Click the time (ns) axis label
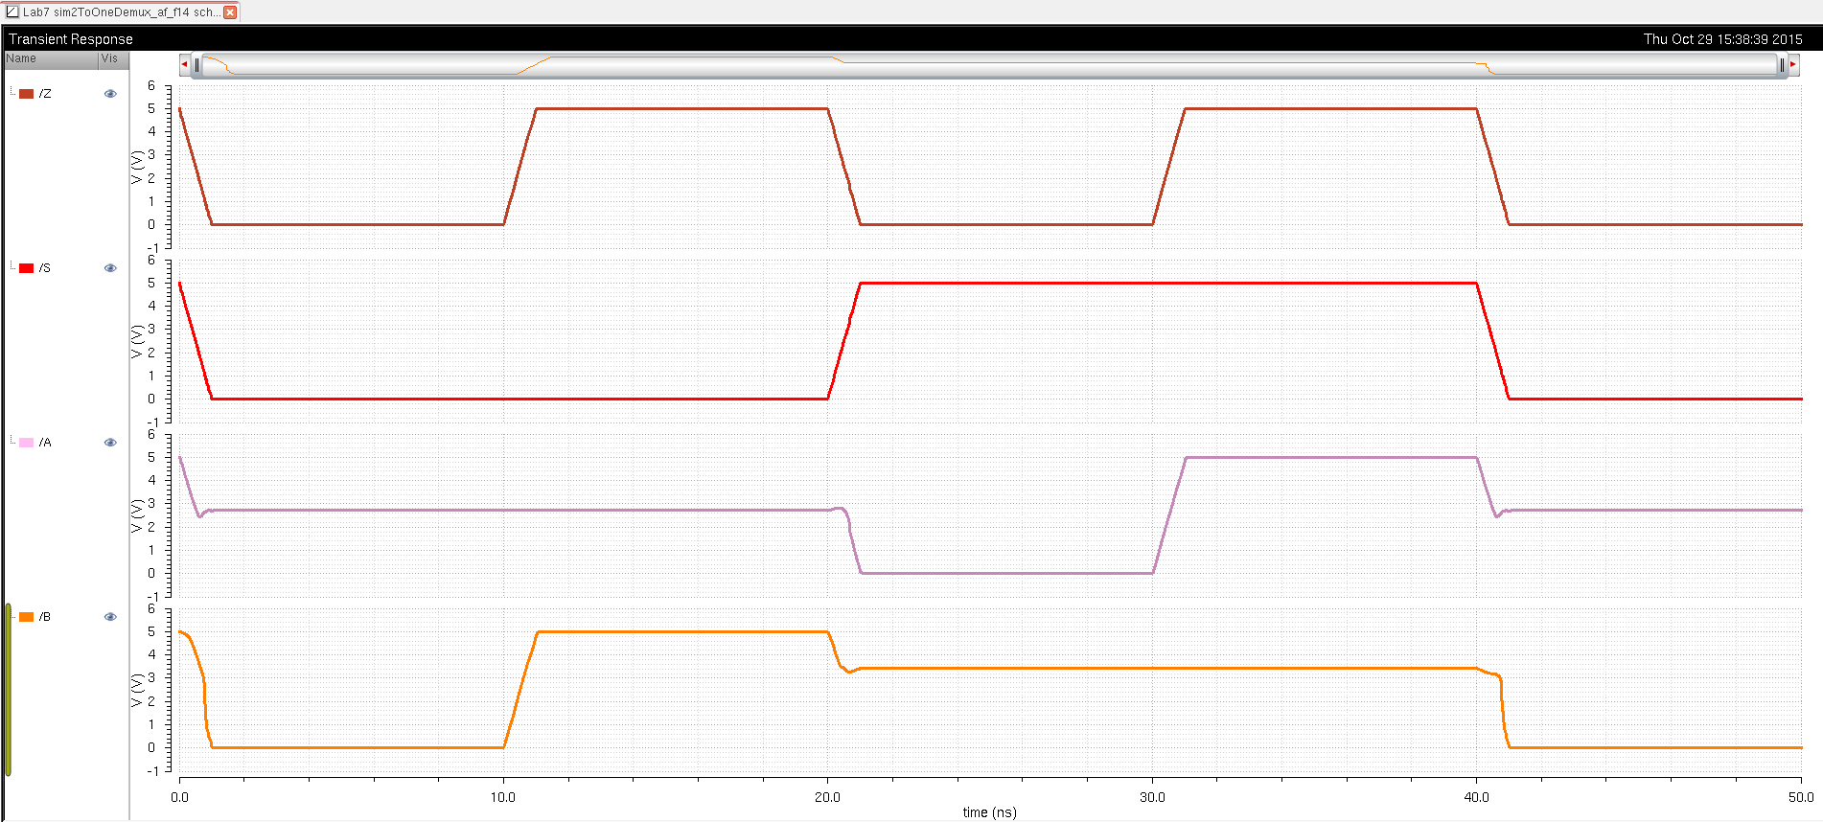Viewport: 1823px width, 822px height. point(990,812)
